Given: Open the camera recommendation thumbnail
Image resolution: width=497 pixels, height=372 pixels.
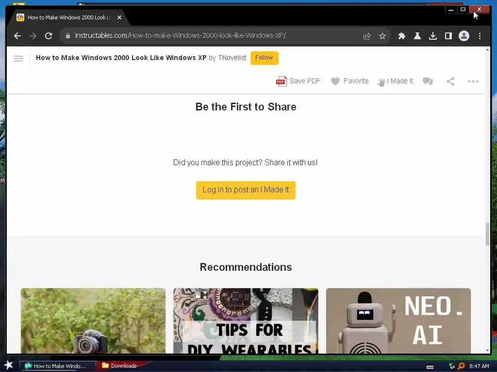Looking at the screenshot, I should click(x=93, y=321).
